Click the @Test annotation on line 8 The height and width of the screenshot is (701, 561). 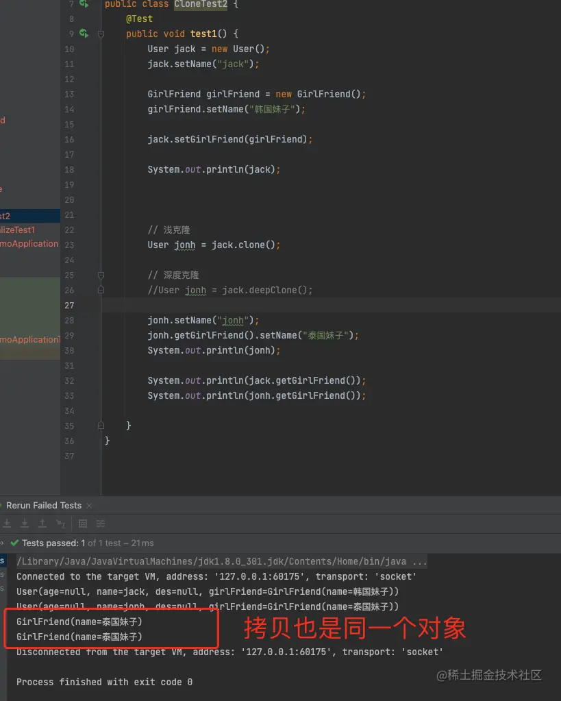click(140, 19)
